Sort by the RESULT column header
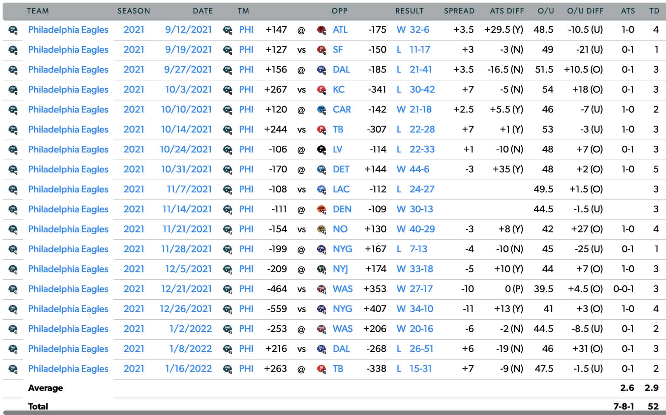 point(409,11)
